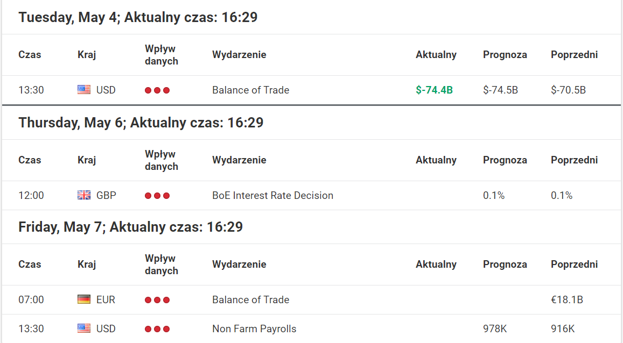Click the red impact dots for the EUR Balance of Trade
This screenshot has height=343, width=623.
(x=157, y=300)
